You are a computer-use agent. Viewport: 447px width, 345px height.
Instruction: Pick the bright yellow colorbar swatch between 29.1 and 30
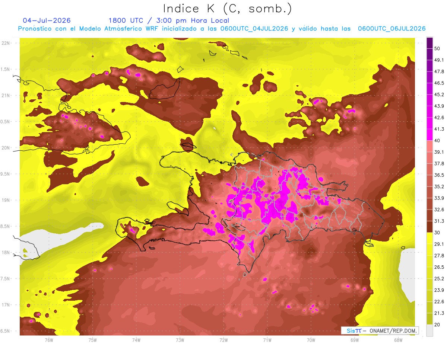(x=430, y=239)
